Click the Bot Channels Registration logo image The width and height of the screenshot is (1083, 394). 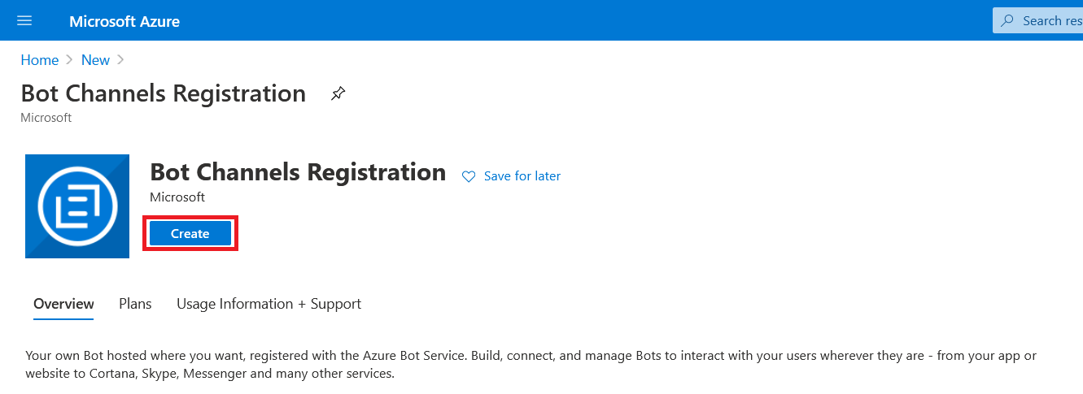(x=77, y=206)
